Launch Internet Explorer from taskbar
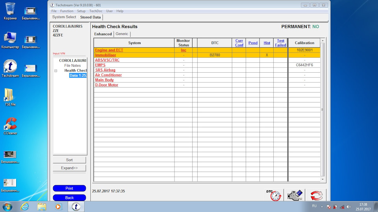378x212 pixels. click(x=24, y=207)
